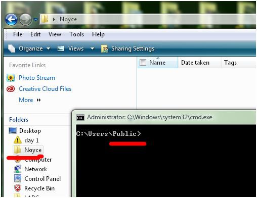257x198 pixels.
Task: Click the Noyce folder icon in the tree
Action: tap(18, 150)
